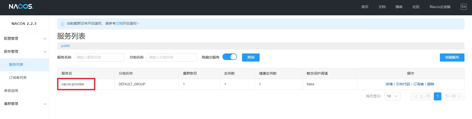The image size is (472, 119).
Task: Click the 查询 search button
Action: click(251, 57)
